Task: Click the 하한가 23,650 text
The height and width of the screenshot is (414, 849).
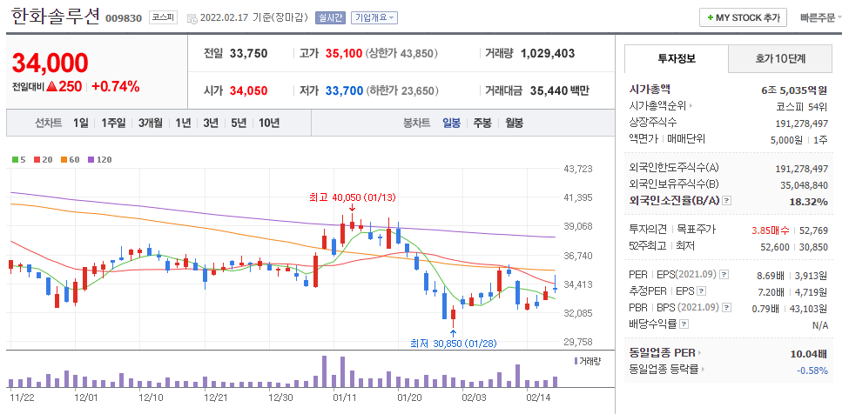Action: click(x=402, y=90)
